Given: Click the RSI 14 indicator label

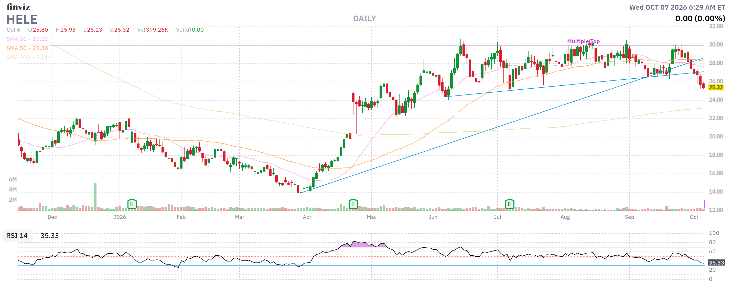Looking at the screenshot, I should (17, 235).
